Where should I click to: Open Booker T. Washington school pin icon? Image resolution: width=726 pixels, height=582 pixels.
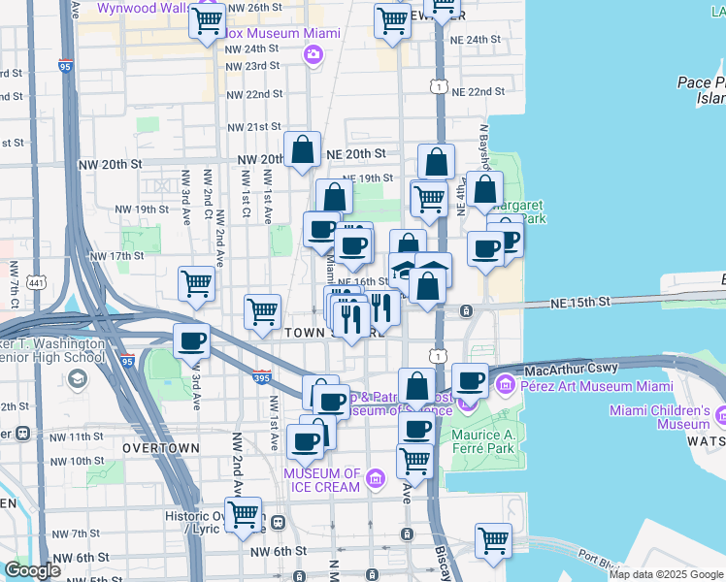[78, 379]
